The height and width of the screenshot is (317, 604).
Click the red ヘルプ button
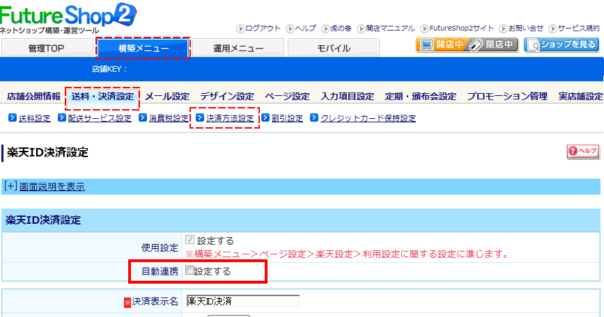click(x=583, y=152)
